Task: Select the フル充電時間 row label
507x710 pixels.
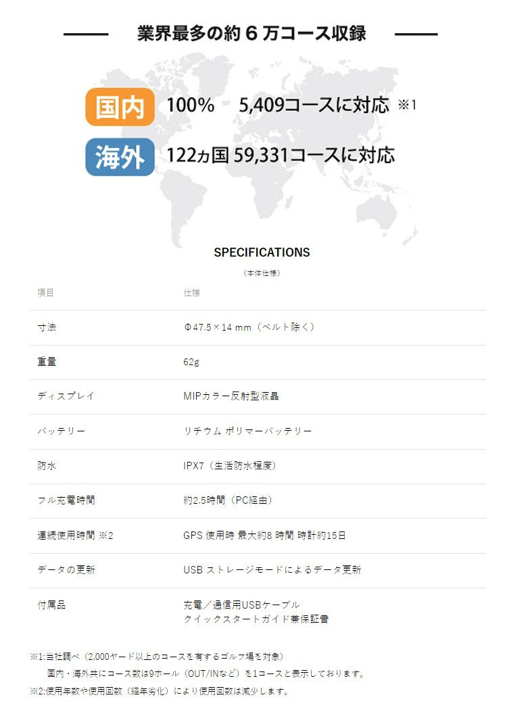Action: [x=66, y=500]
